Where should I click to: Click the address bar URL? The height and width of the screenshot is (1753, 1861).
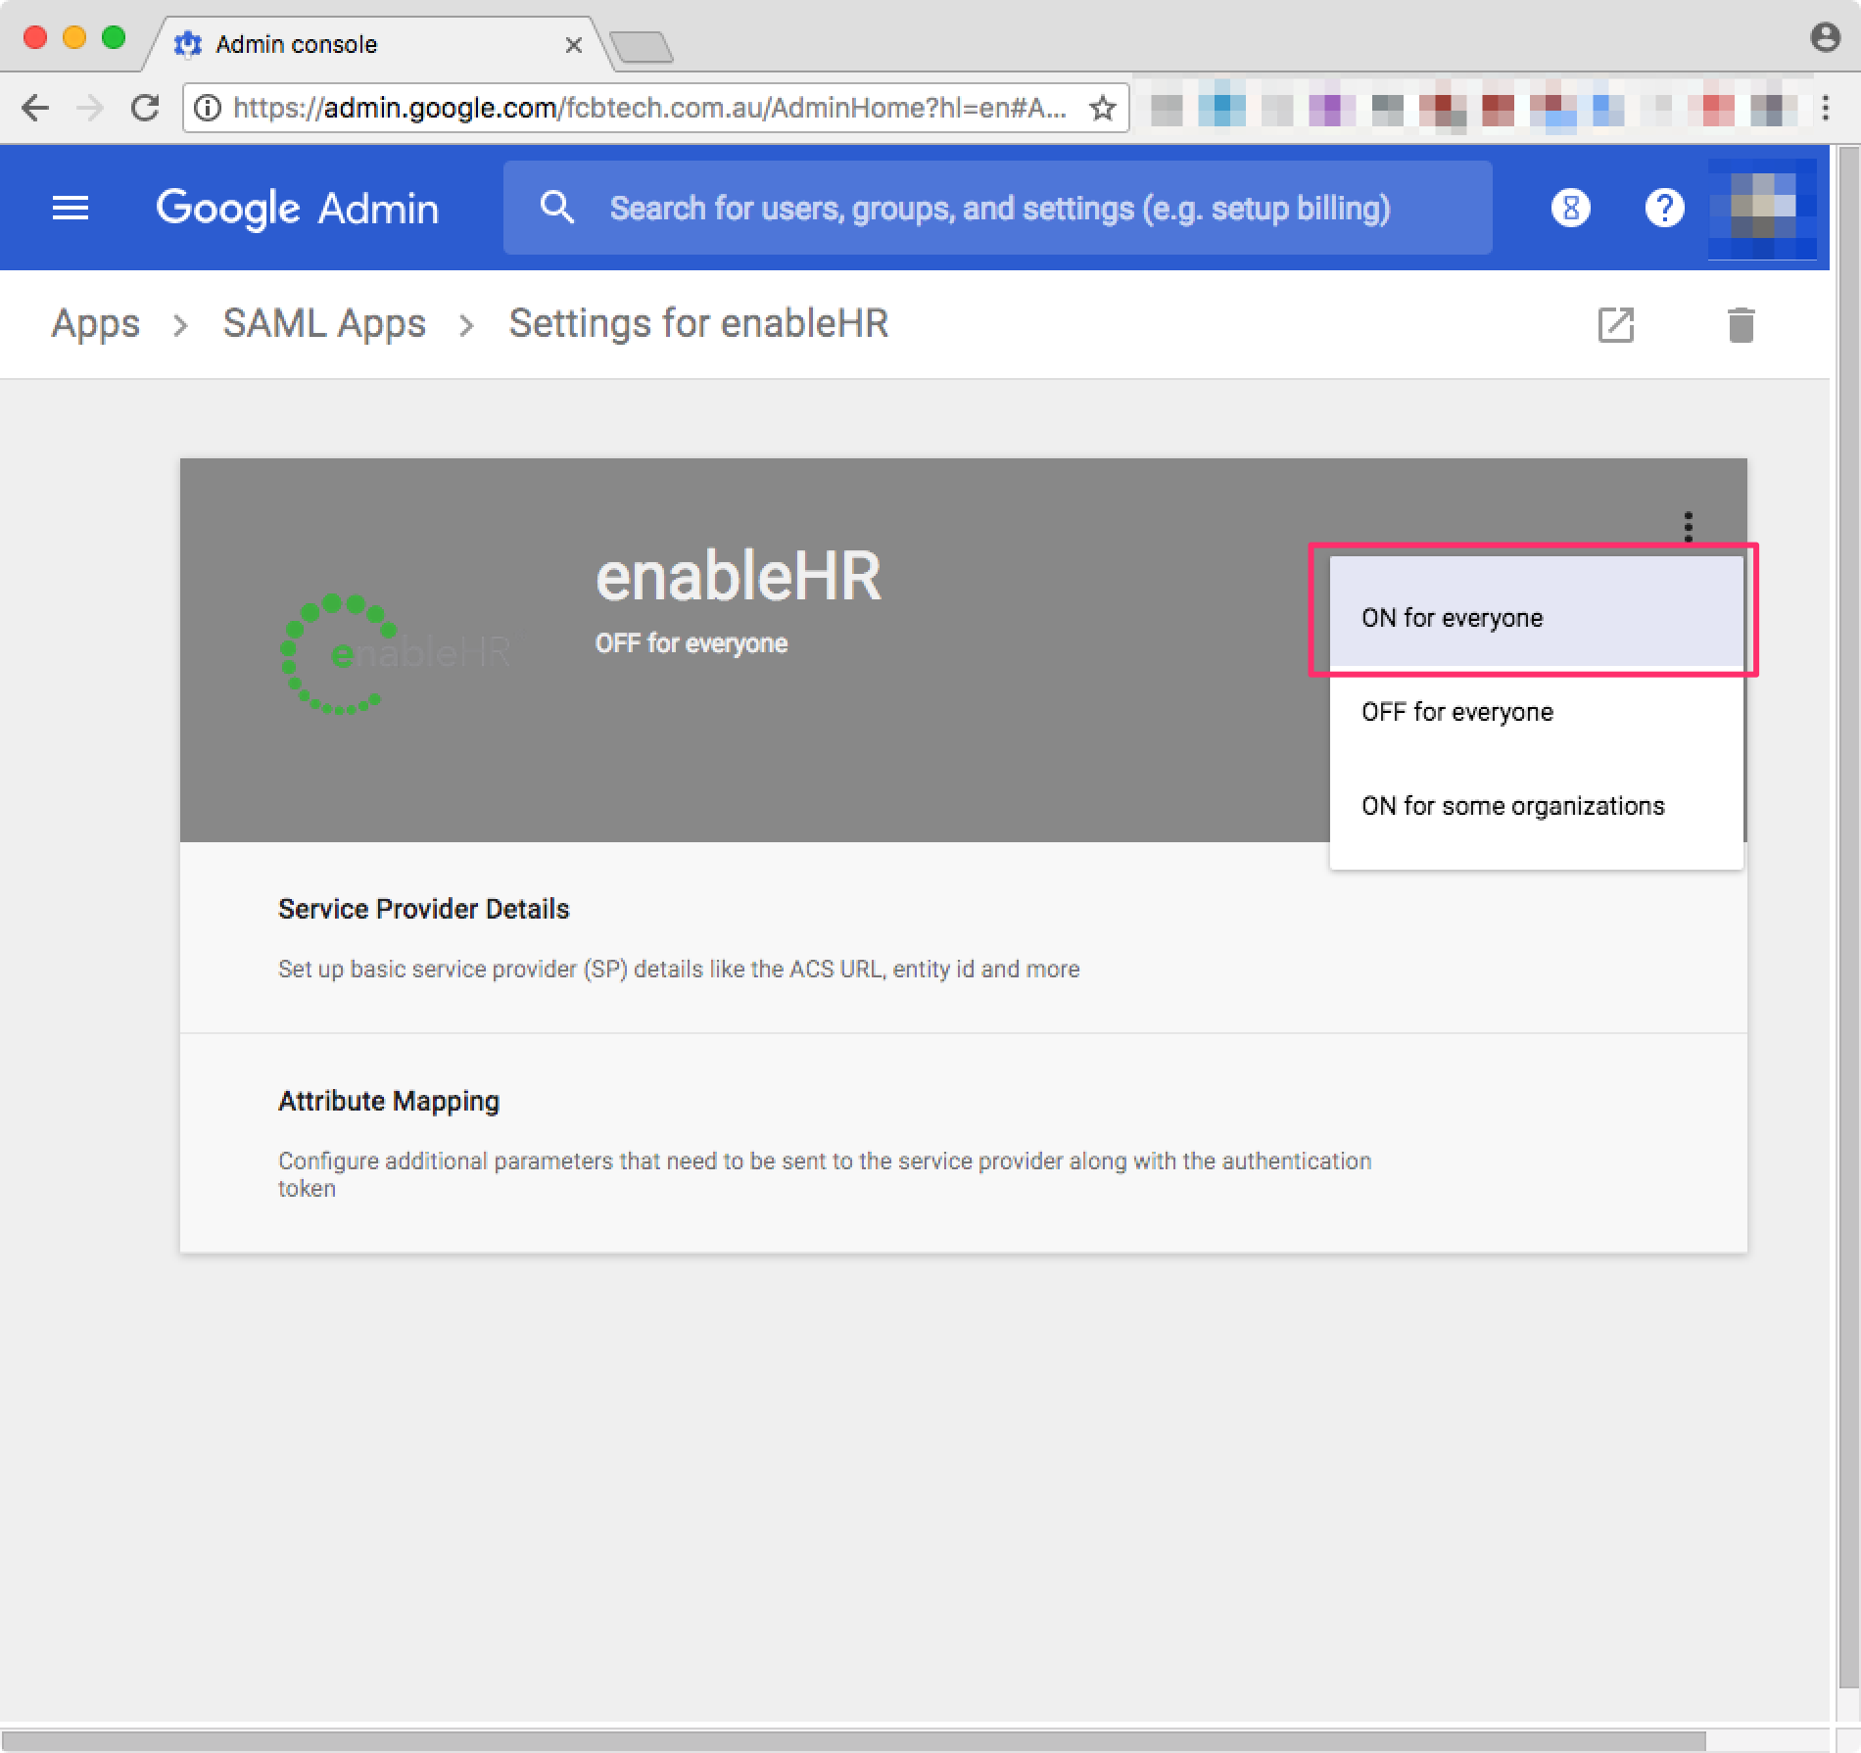point(649,108)
